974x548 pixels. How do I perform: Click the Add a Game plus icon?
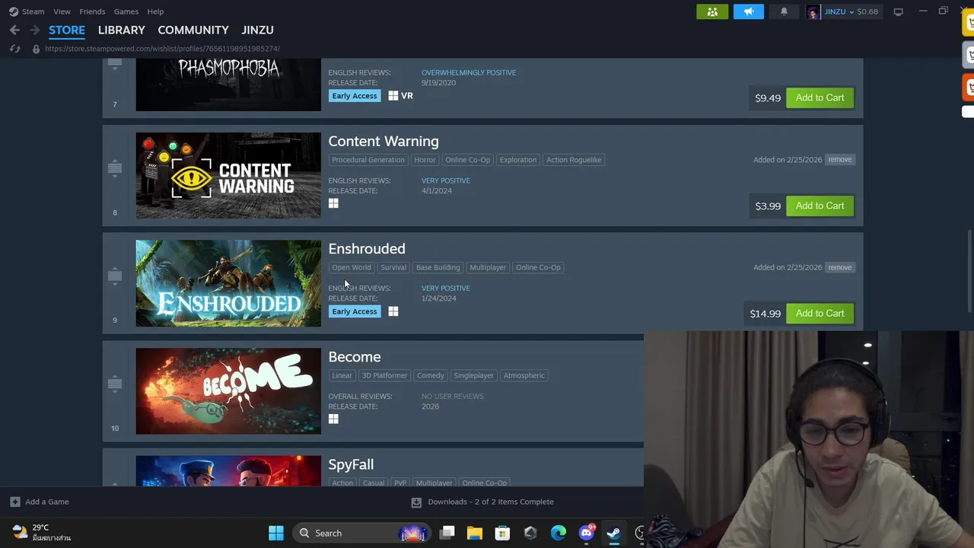tap(14, 502)
